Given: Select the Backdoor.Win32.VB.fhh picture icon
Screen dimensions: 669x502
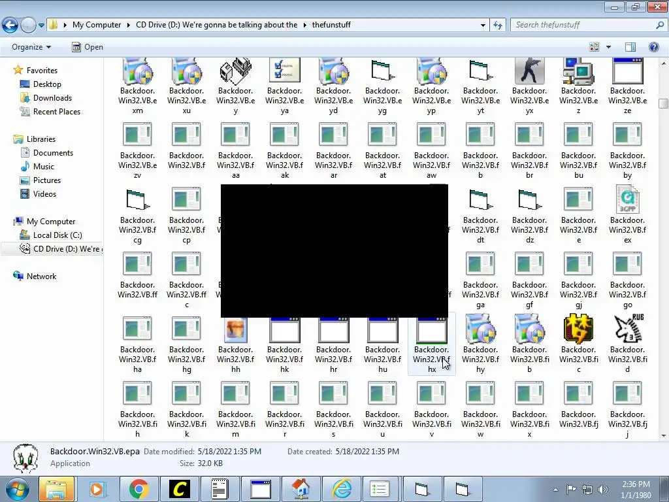Looking at the screenshot, I should pos(235,329).
